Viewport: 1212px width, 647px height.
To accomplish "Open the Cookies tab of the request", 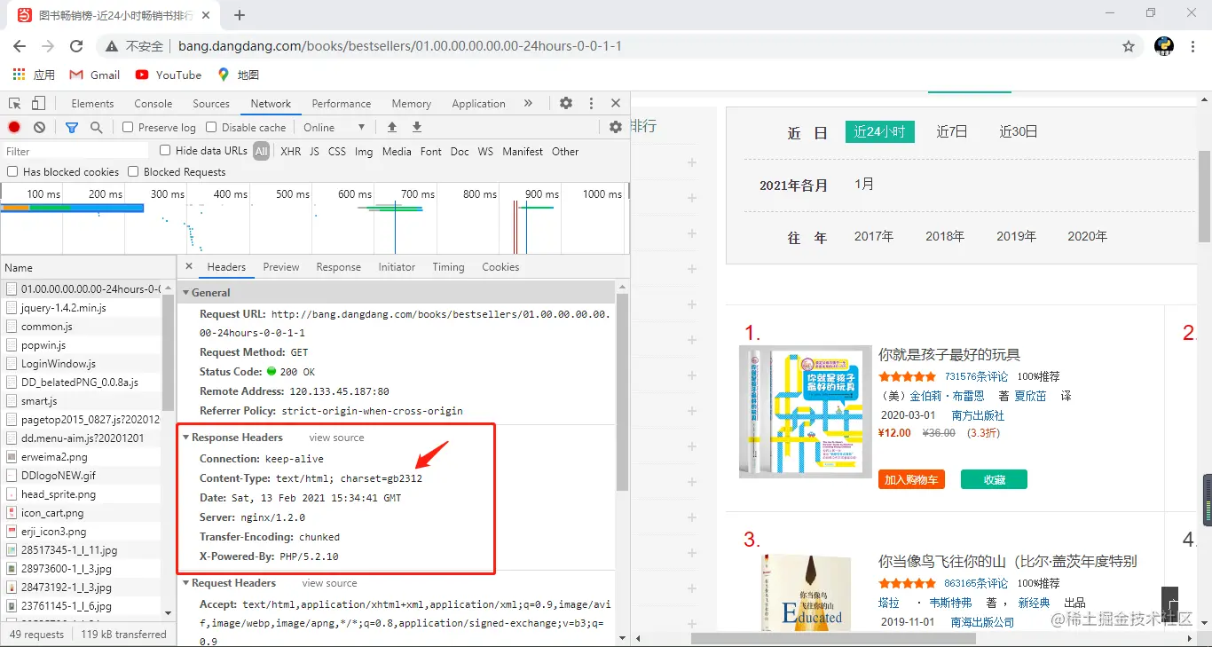I will (500, 266).
